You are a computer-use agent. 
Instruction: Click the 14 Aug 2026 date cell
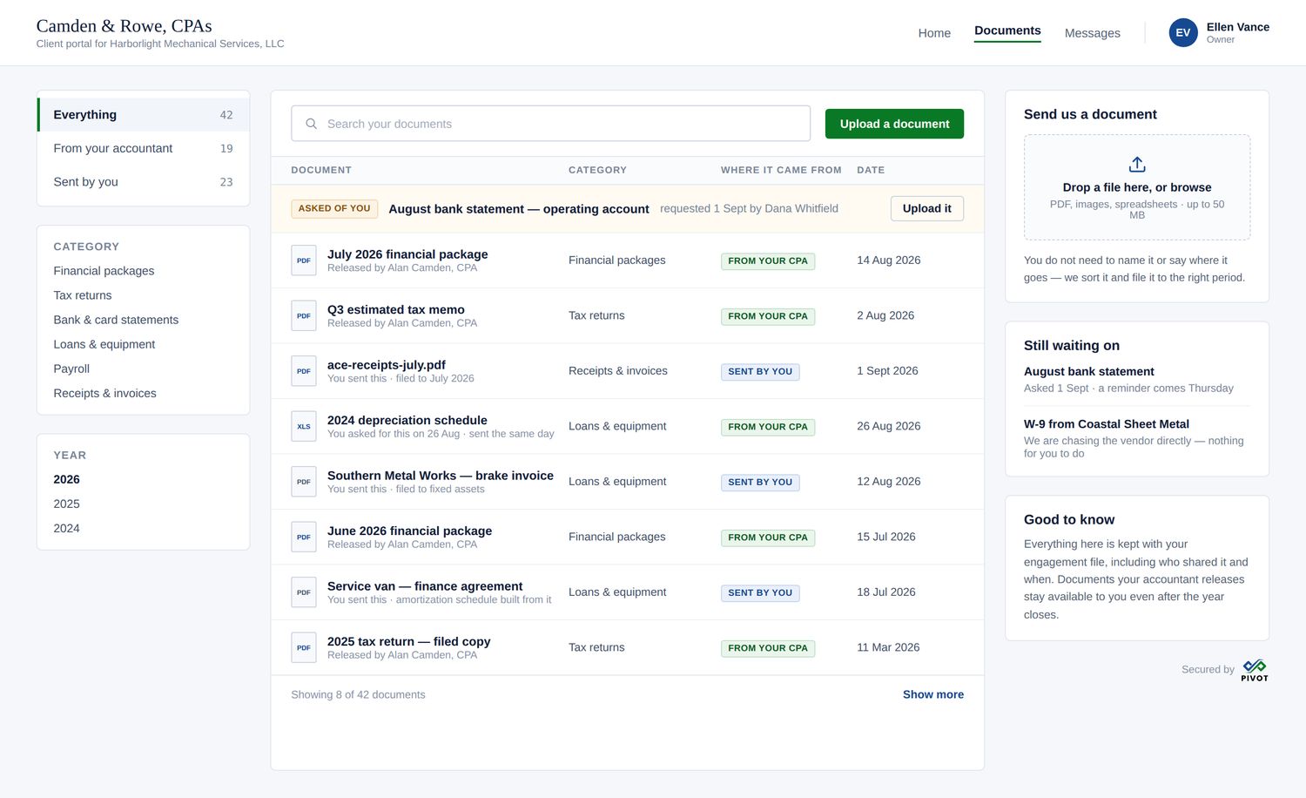[x=889, y=260]
